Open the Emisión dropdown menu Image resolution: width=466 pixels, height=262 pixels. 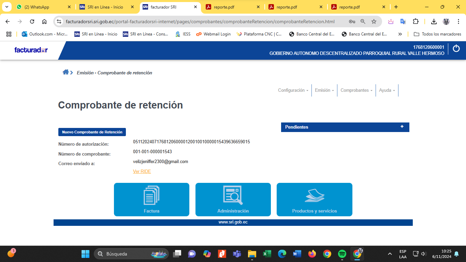(324, 90)
